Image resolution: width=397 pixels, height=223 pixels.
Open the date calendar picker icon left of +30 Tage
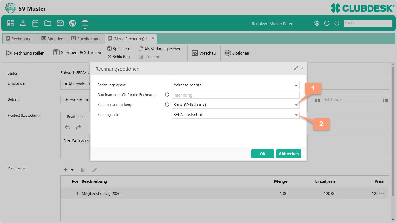[x=317, y=100]
